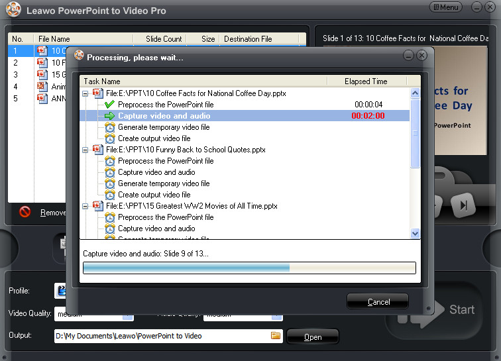
Task: Collapse the 10 Funny Back to School node
Action: [x=85, y=150]
